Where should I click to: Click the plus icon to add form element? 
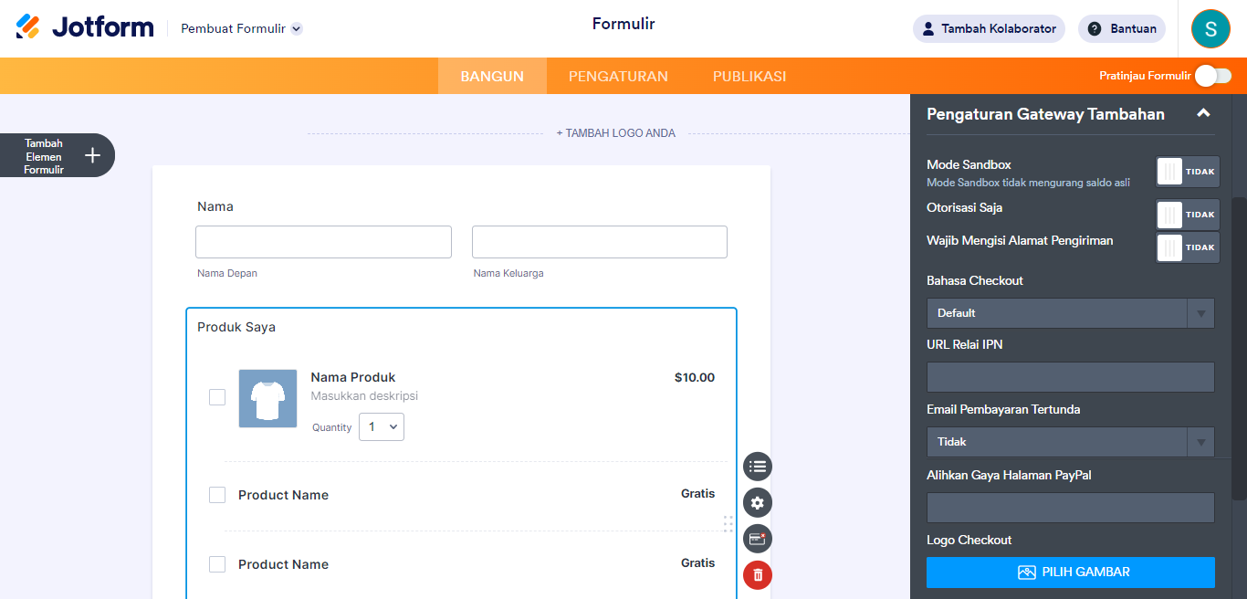tap(92, 155)
